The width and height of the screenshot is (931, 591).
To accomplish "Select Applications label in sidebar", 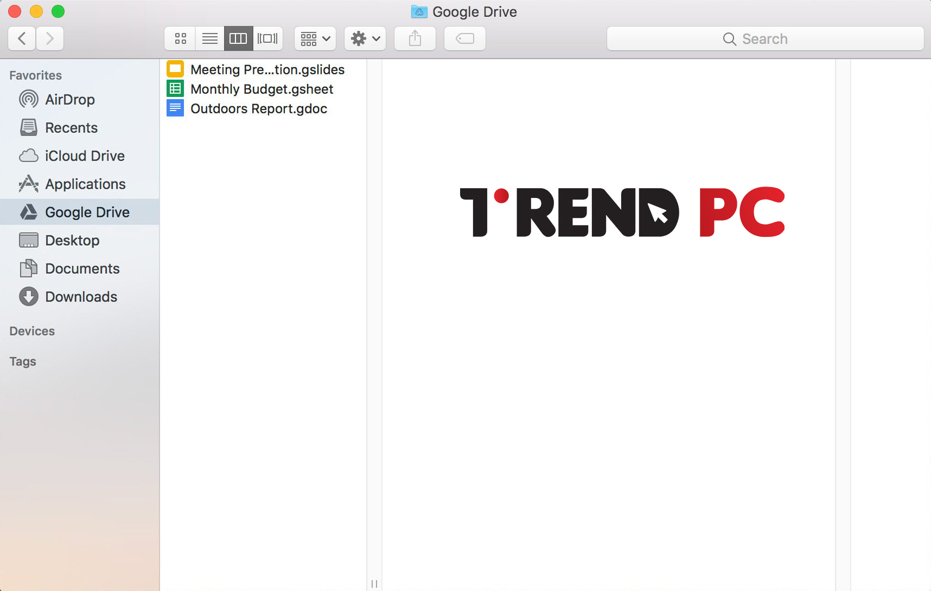I will 86,184.
